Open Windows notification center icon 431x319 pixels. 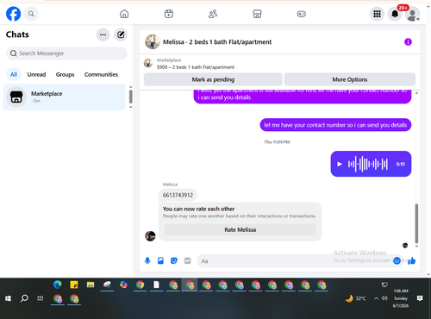[x=420, y=298]
